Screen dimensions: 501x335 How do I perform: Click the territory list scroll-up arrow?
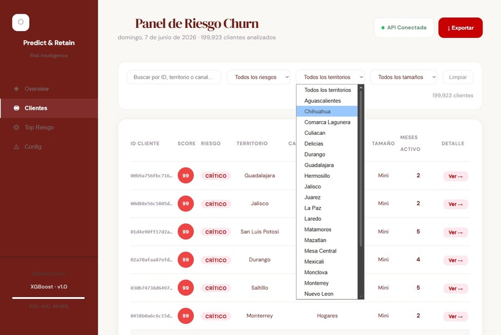click(x=361, y=88)
